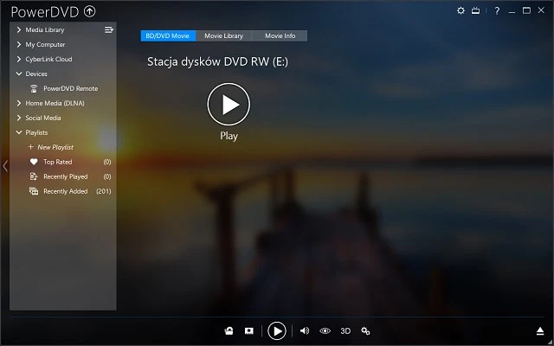
Task: Toggle 3D mode button
Action: click(x=345, y=331)
